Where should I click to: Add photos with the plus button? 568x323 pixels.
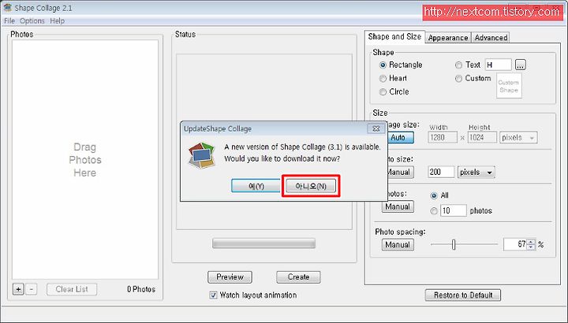click(18, 289)
